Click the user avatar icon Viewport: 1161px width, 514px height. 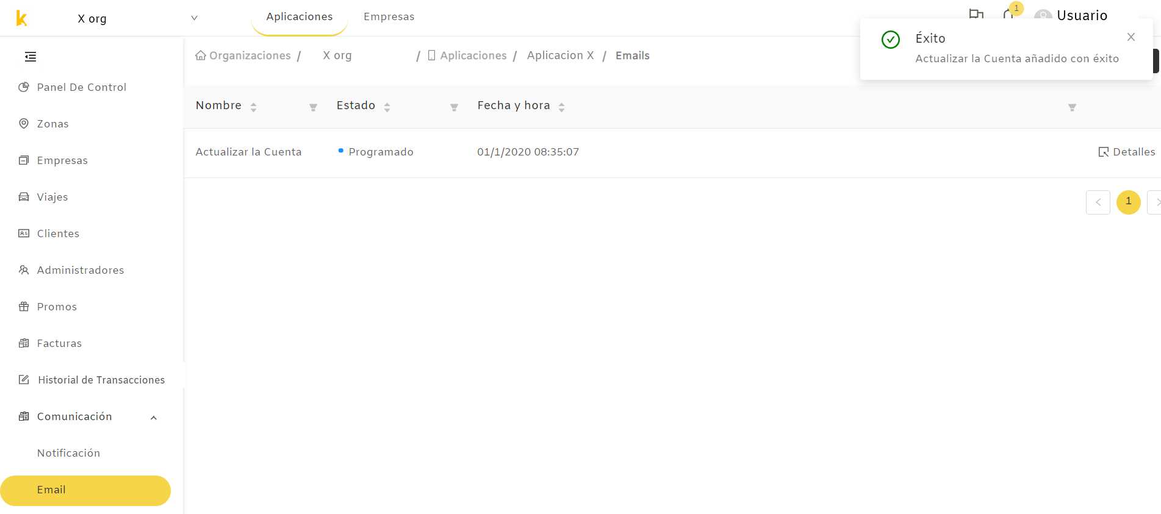click(1043, 15)
